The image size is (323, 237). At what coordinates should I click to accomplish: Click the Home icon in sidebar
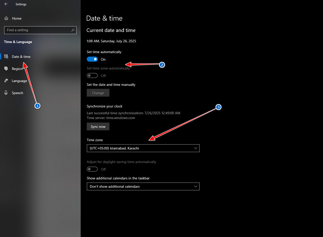(5, 18)
